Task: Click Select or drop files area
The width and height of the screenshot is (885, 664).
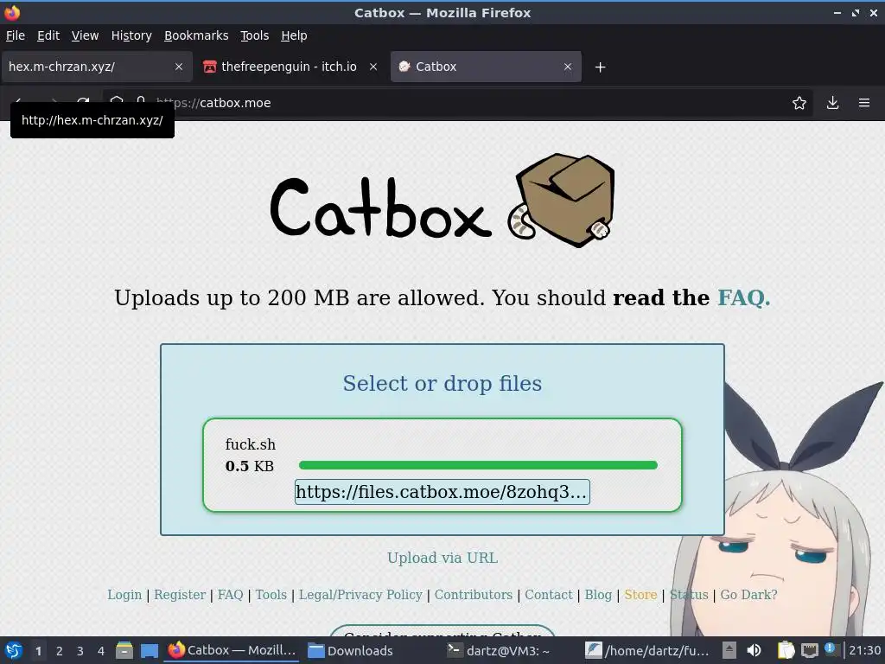Action: click(x=442, y=383)
